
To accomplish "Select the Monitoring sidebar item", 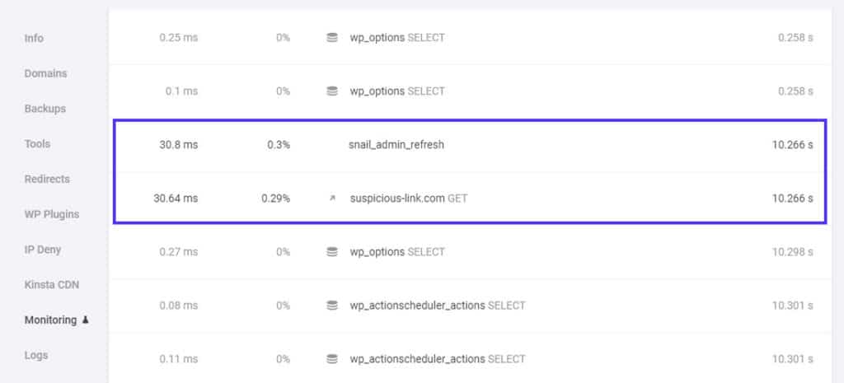I will (x=50, y=320).
